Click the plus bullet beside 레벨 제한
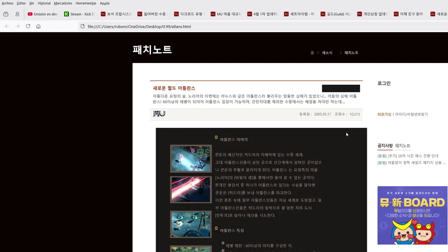Image resolution: width=448 pixels, height=252 pixels. coord(223,243)
